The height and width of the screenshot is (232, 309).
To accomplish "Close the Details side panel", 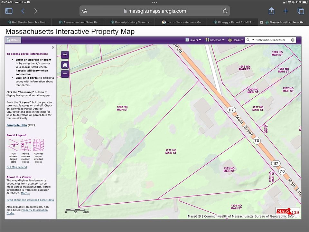I will tap(53, 47).
